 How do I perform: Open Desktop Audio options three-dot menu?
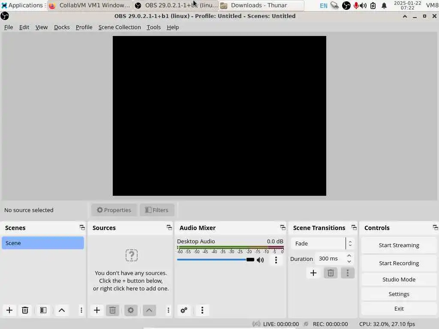(276, 260)
